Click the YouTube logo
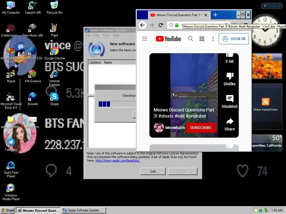The width and height of the screenshot is (286, 214). tap(168, 38)
